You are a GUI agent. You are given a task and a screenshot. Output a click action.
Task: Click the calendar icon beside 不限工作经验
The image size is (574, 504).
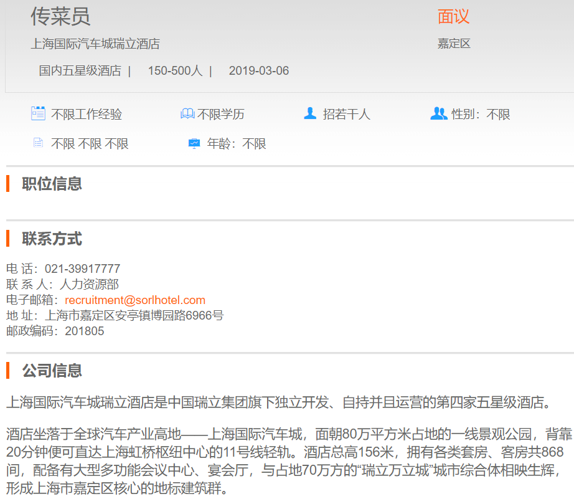pos(38,113)
